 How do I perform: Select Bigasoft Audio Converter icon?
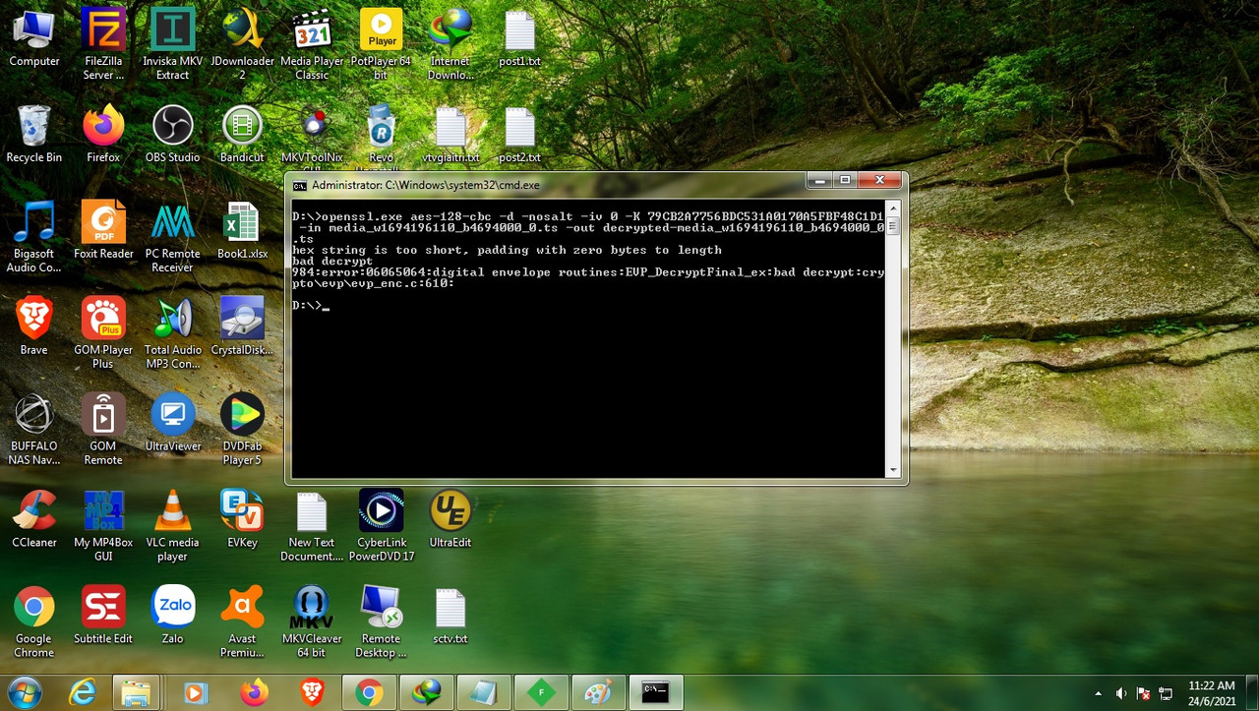(x=33, y=237)
